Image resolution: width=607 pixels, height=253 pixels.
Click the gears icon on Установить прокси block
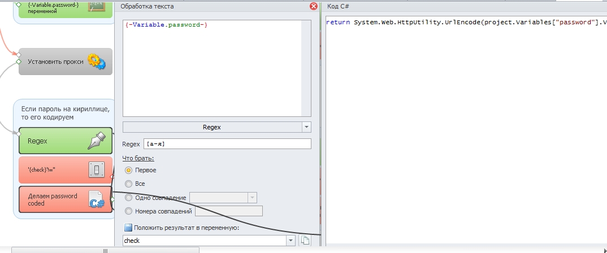coord(96,62)
